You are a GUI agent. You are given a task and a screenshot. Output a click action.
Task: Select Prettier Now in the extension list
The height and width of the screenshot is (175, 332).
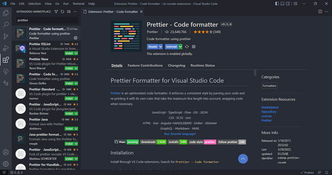pos(46,63)
